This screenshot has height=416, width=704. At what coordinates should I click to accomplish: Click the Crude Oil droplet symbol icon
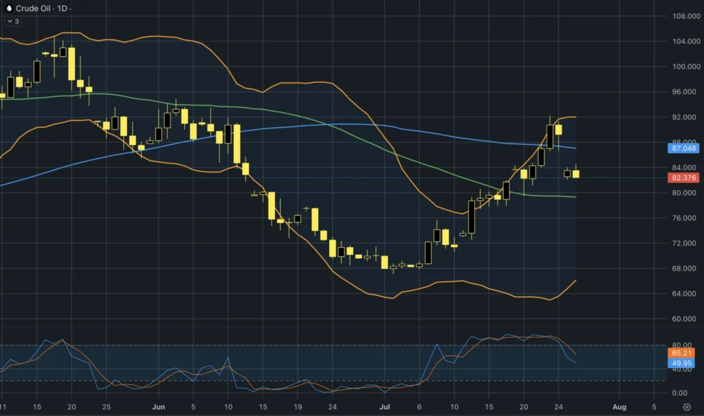coord(8,8)
